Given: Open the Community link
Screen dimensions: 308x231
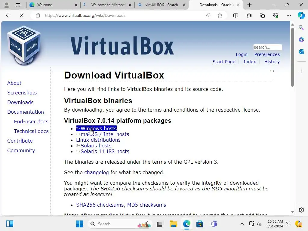Looking at the screenshot, I should coord(21,150).
